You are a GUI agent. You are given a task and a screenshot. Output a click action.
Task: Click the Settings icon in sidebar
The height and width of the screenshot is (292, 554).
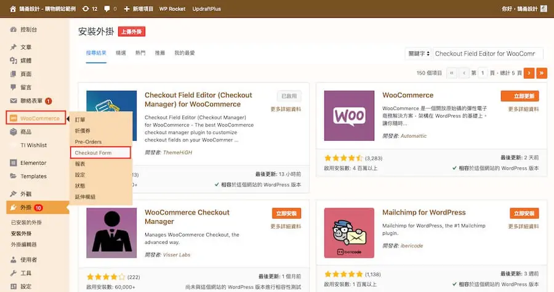[14, 286]
